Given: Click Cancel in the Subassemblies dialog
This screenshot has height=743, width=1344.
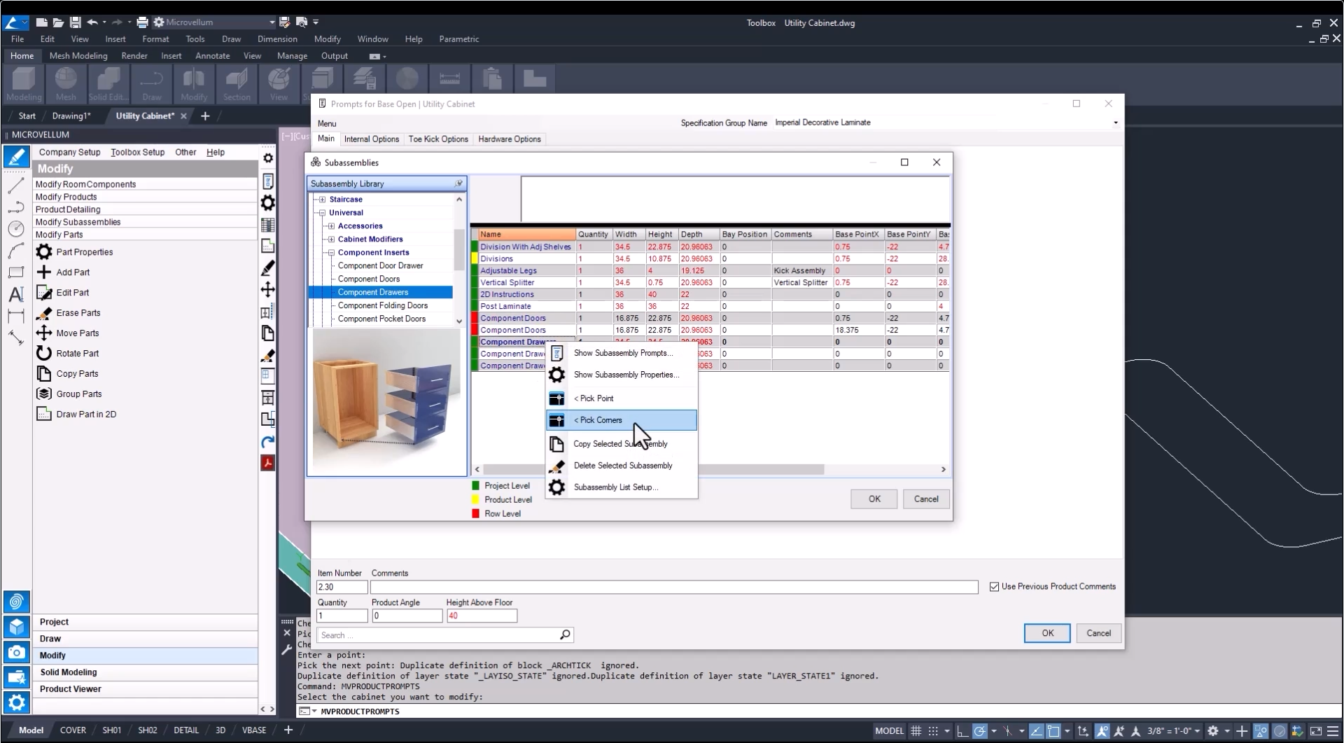Looking at the screenshot, I should (926, 499).
